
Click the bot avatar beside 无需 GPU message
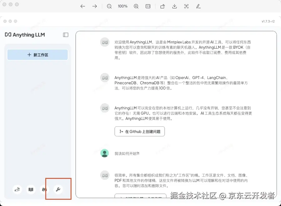click(105, 108)
